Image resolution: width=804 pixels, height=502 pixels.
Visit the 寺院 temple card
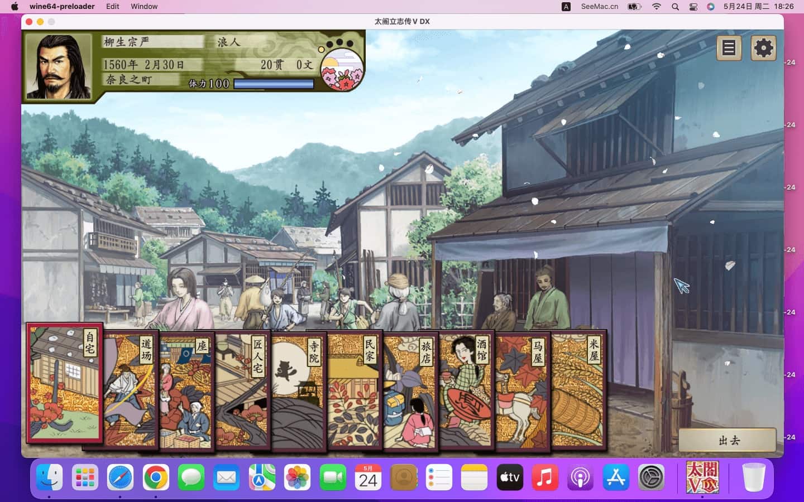299,390
